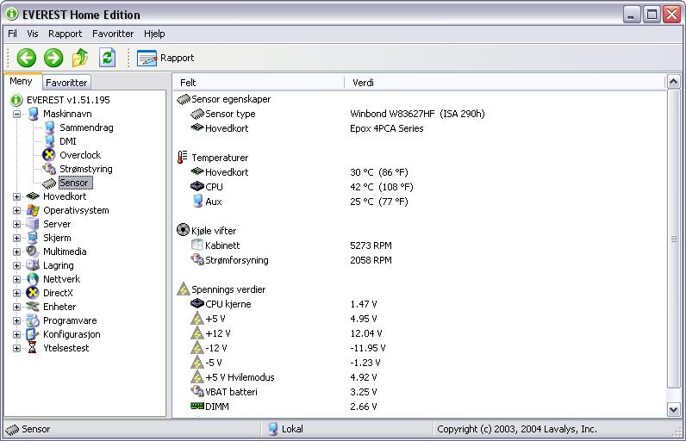Expand the Server node
This screenshot has width=686, height=441.
coord(16,224)
